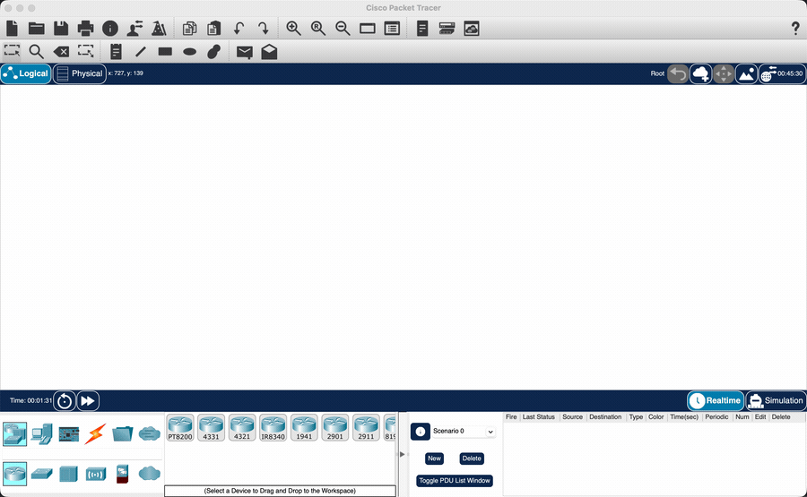Click the Delete scenario button
807x497 pixels.
pos(472,458)
